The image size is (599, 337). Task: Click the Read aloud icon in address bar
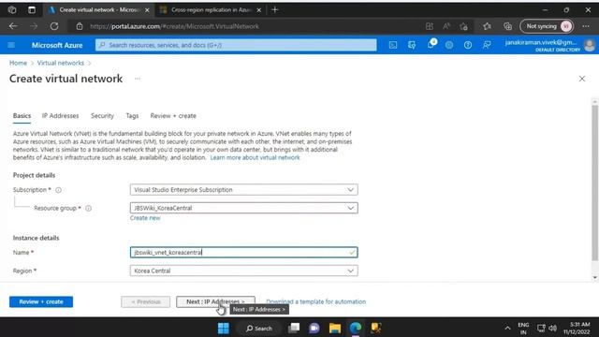(446, 26)
